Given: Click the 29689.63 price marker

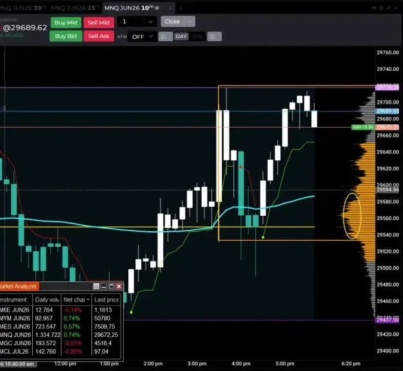Looking at the screenshot, I should 388,111.
